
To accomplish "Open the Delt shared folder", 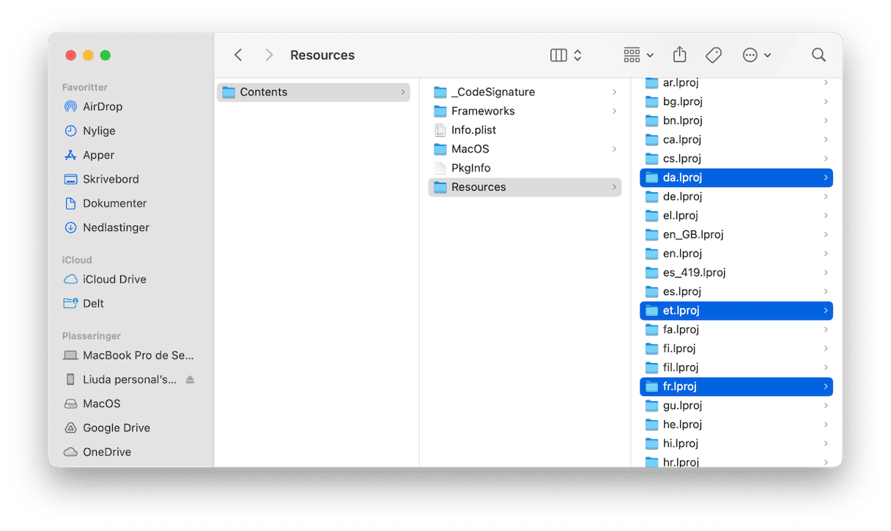I will 93,304.
